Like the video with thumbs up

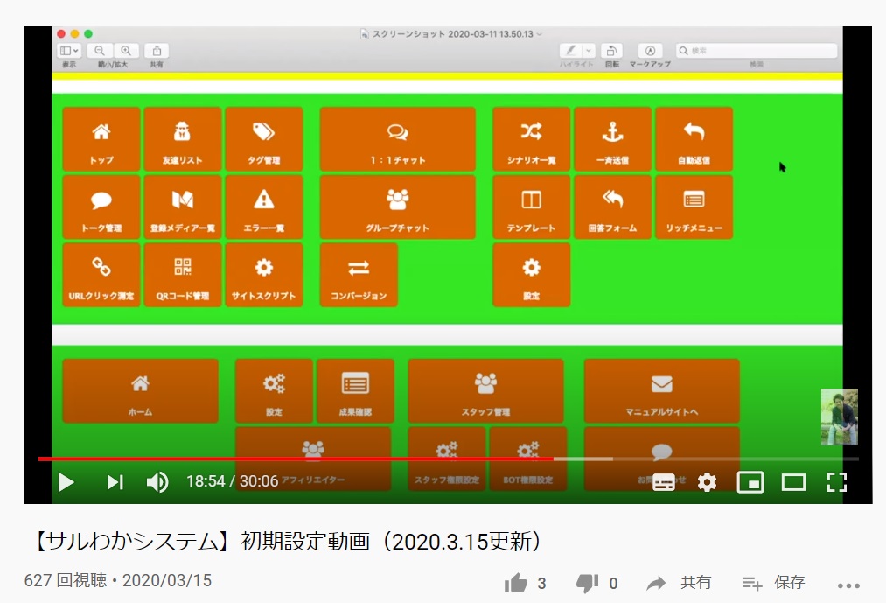coord(516,583)
